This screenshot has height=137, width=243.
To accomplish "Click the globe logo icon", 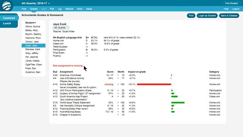I will click(6, 6).
